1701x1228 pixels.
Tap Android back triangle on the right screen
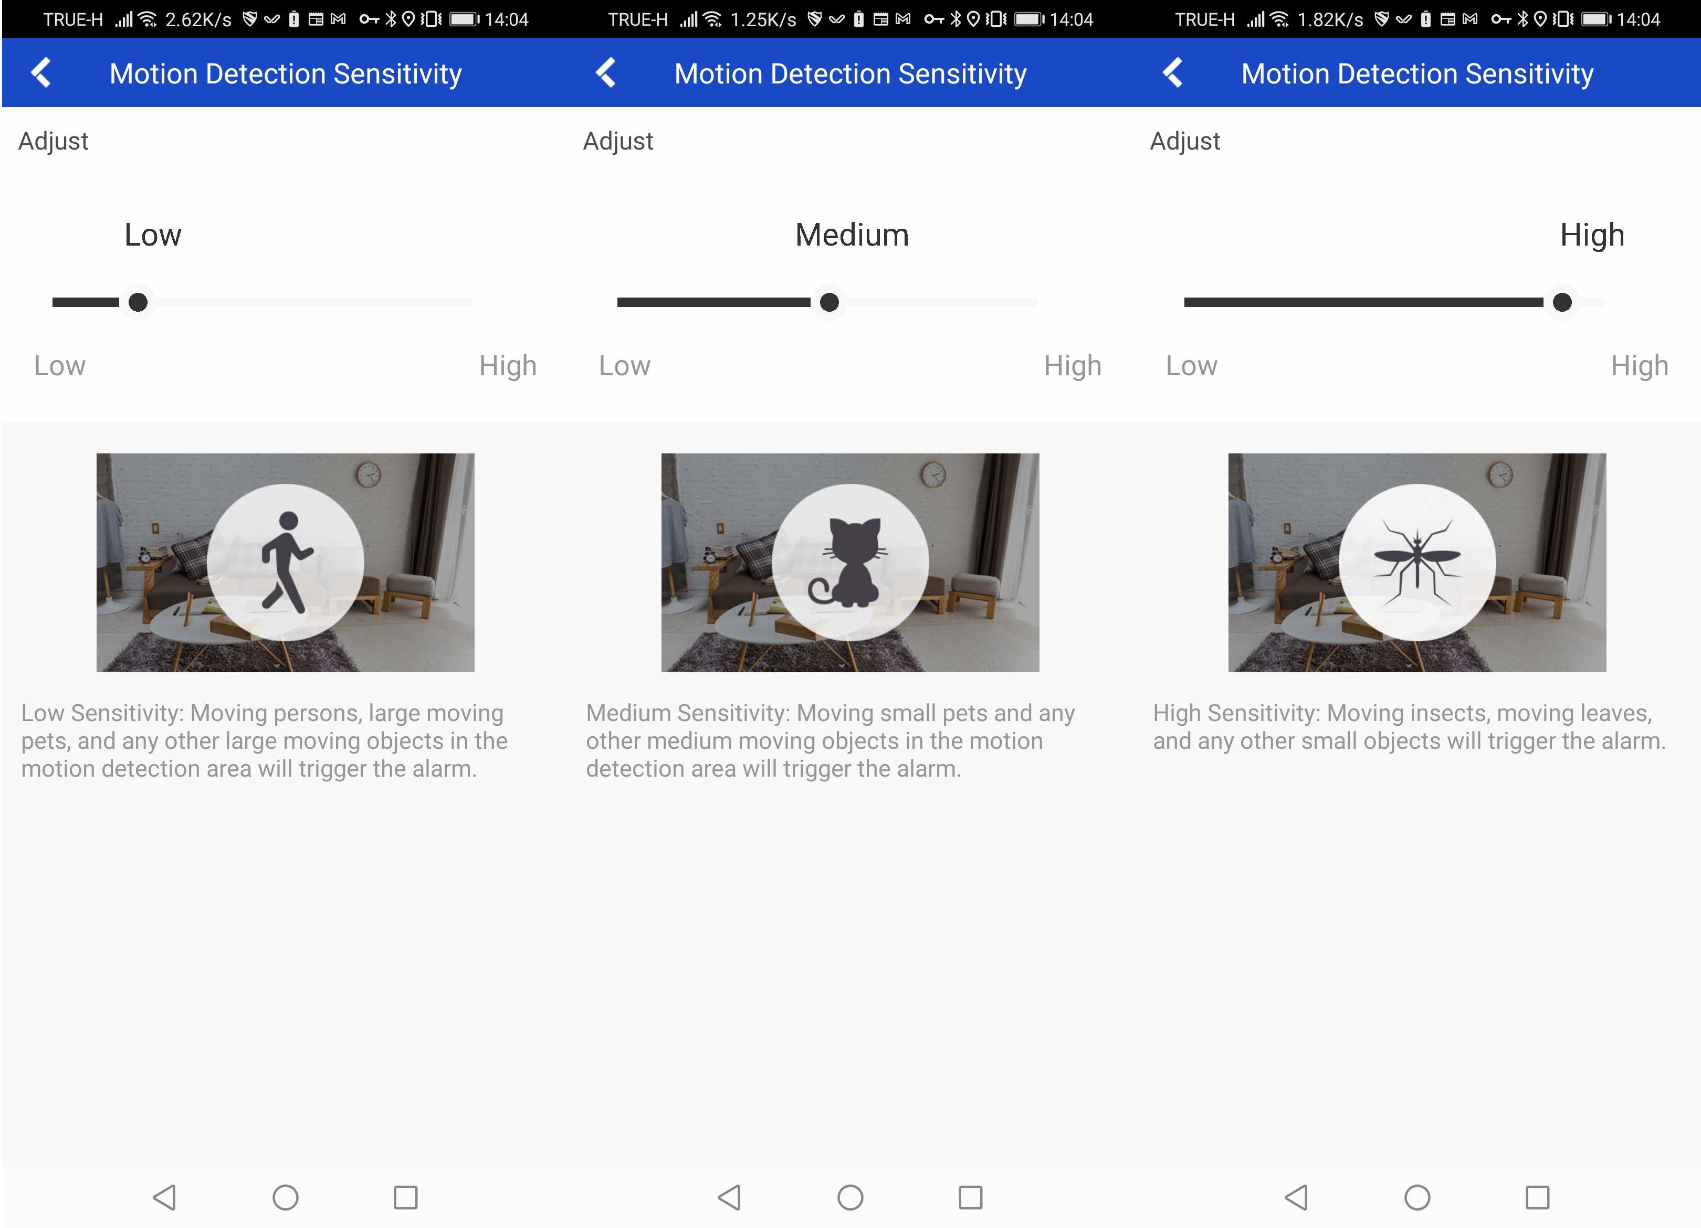tap(1297, 1197)
